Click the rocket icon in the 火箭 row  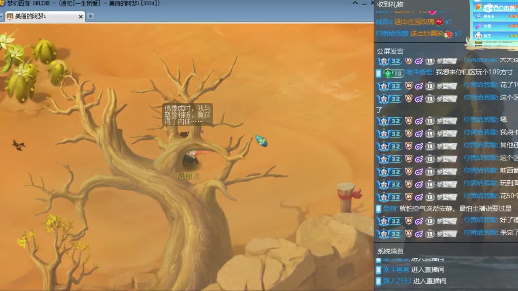point(479,26)
